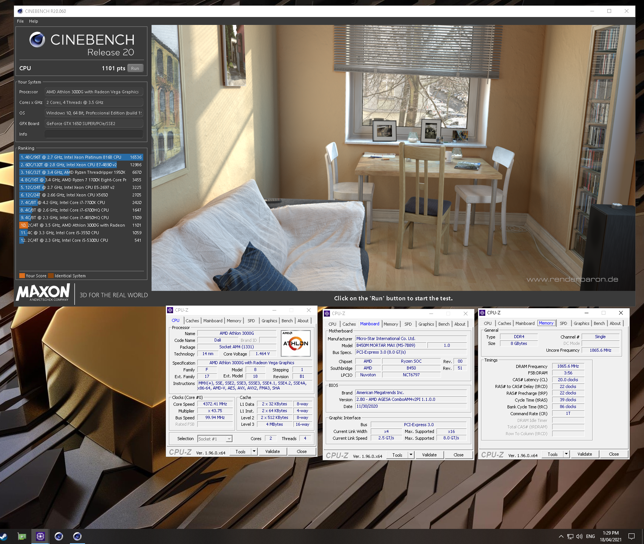Click the AMD Athlon logo in CPU-Z

296,343
